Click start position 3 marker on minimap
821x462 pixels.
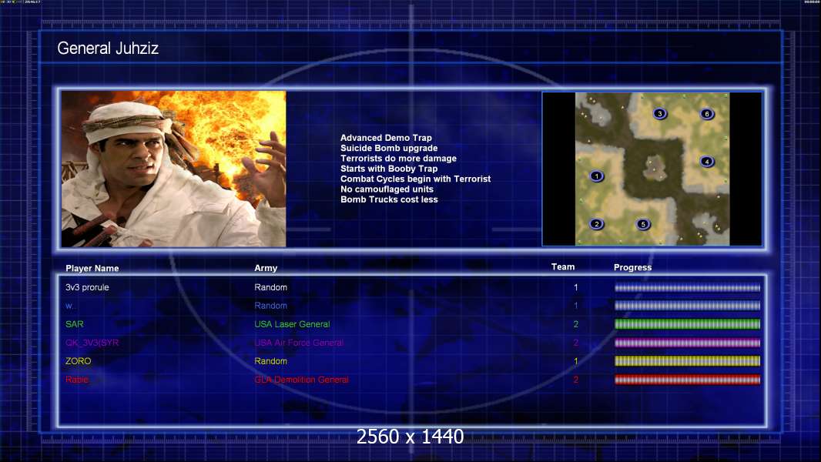660,113
